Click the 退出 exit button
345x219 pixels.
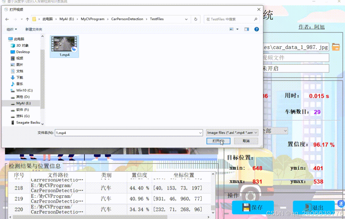pyautogui.click(x=314, y=207)
